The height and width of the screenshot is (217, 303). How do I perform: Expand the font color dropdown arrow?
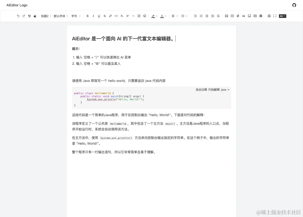tap(166, 16)
